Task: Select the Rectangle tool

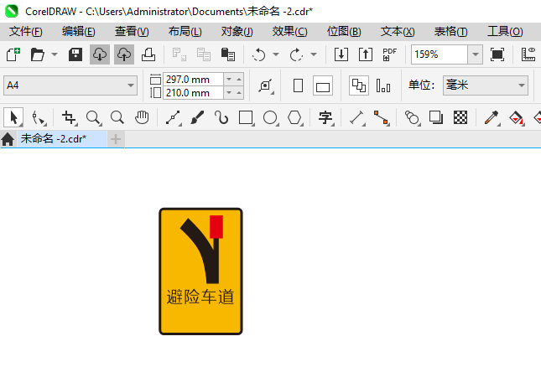Action: coord(247,118)
